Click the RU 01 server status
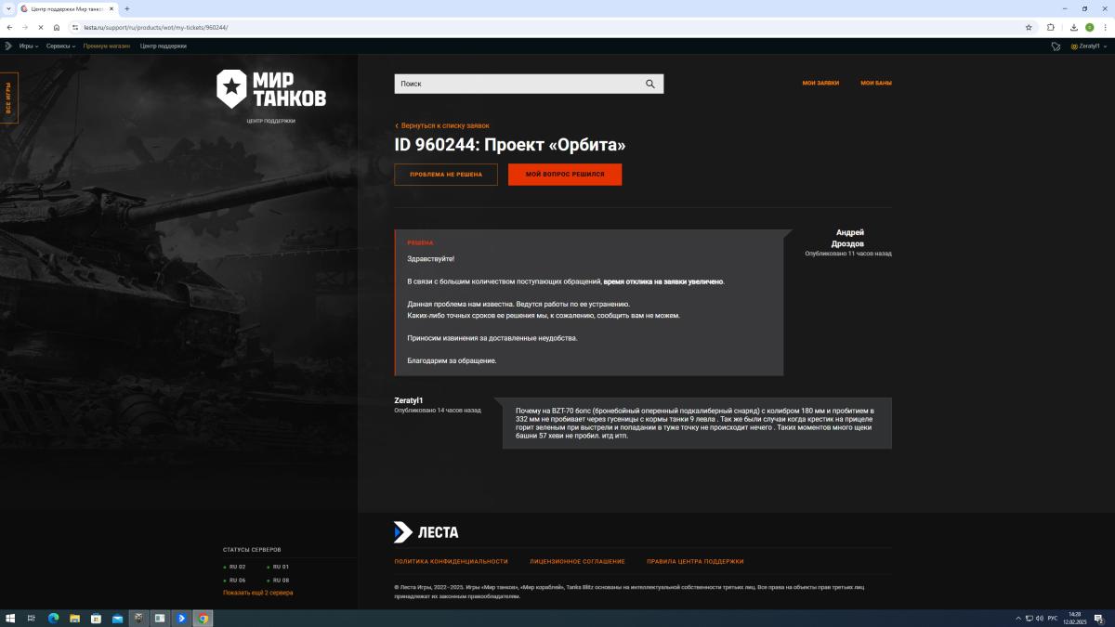The height and width of the screenshot is (627, 1115). click(279, 567)
